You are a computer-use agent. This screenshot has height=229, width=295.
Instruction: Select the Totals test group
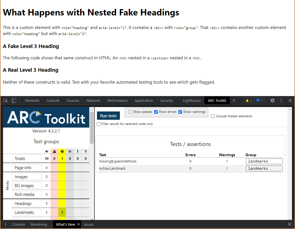coord(27,158)
